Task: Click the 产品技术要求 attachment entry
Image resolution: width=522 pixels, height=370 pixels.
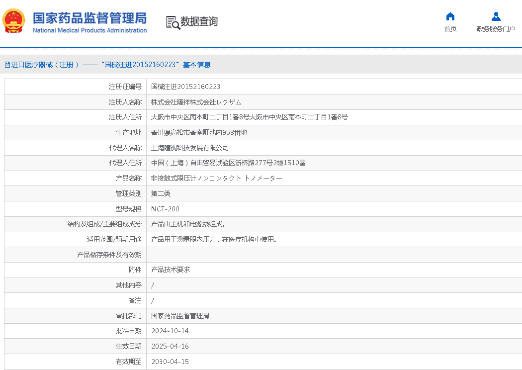Action: coord(169,270)
